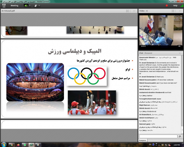Image resolution: width=184 pixels, height=147 pixels.
Task: Switch to the Adobe Connect taskbar button
Action: point(31,145)
